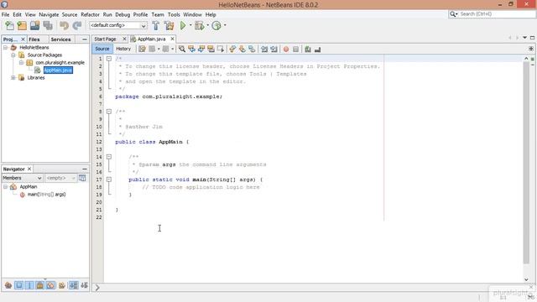Select main(String[] args) in Navigator
The width and height of the screenshot is (537, 302).
coord(46,195)
